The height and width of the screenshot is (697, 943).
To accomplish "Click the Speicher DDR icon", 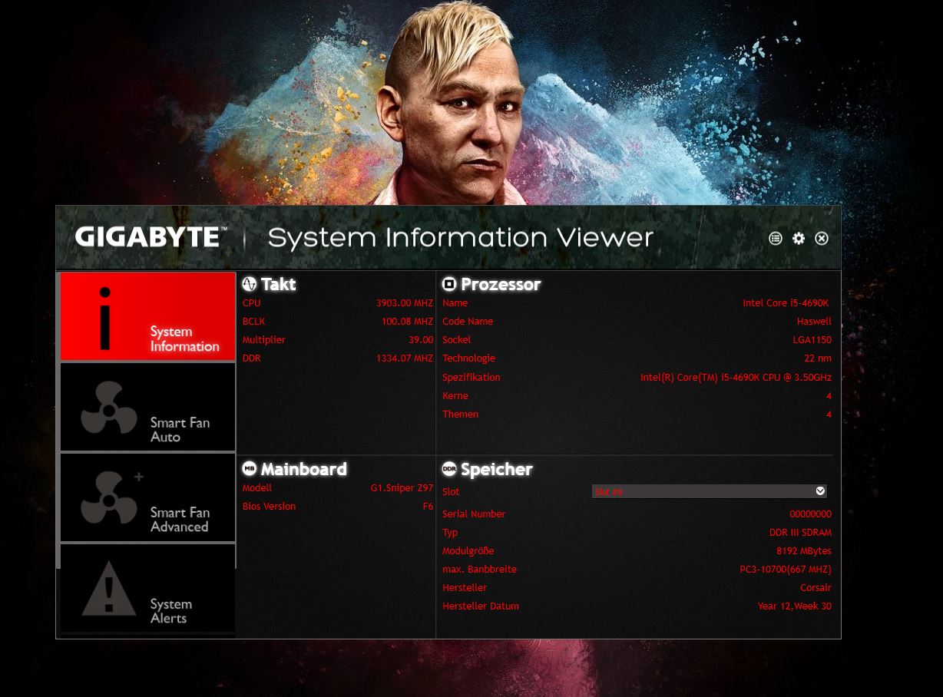I will (449, 468).
